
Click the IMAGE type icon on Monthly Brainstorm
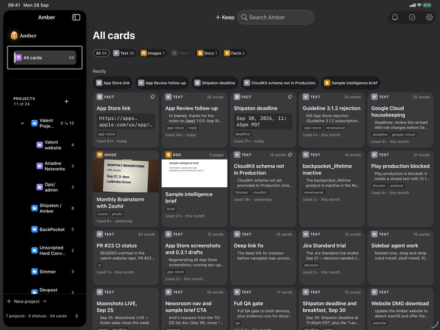click(x=100, y=154)
